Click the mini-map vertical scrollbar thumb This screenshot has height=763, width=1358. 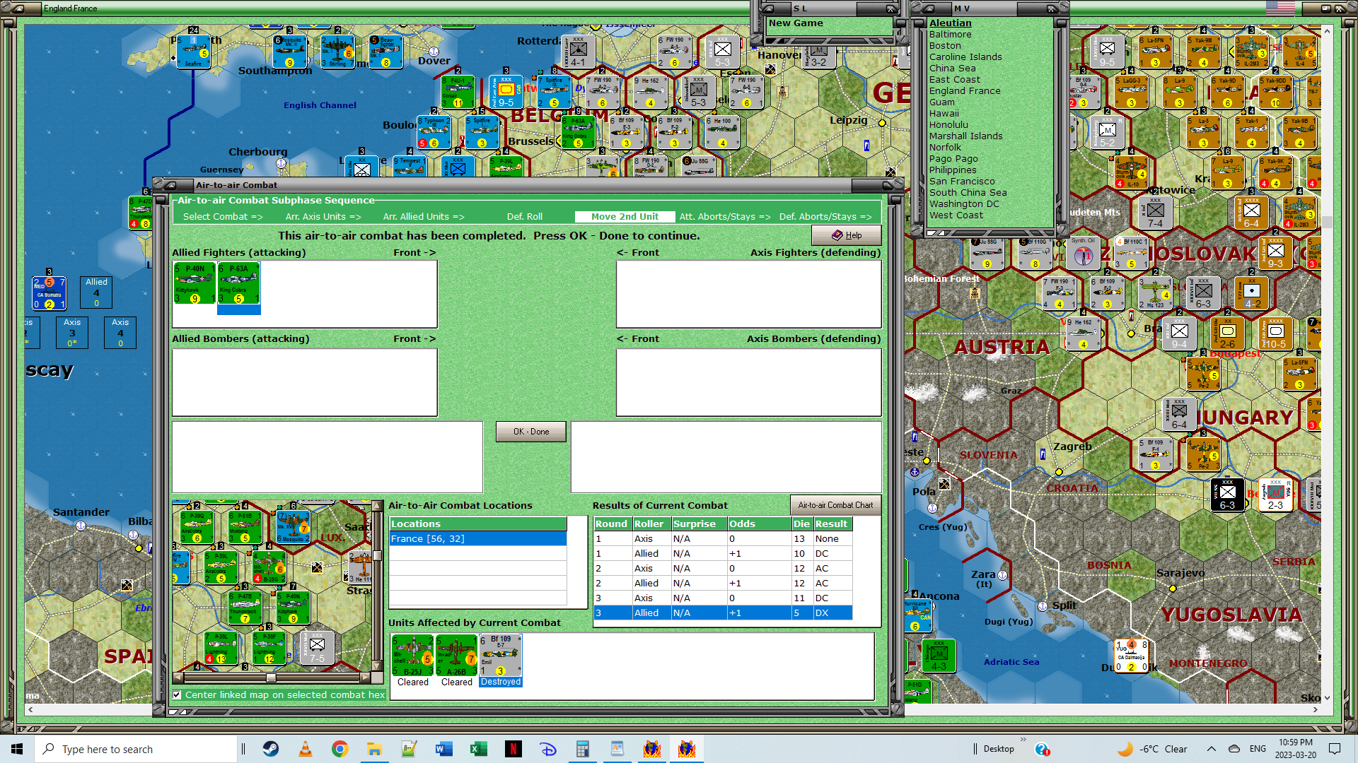[377, 555]
